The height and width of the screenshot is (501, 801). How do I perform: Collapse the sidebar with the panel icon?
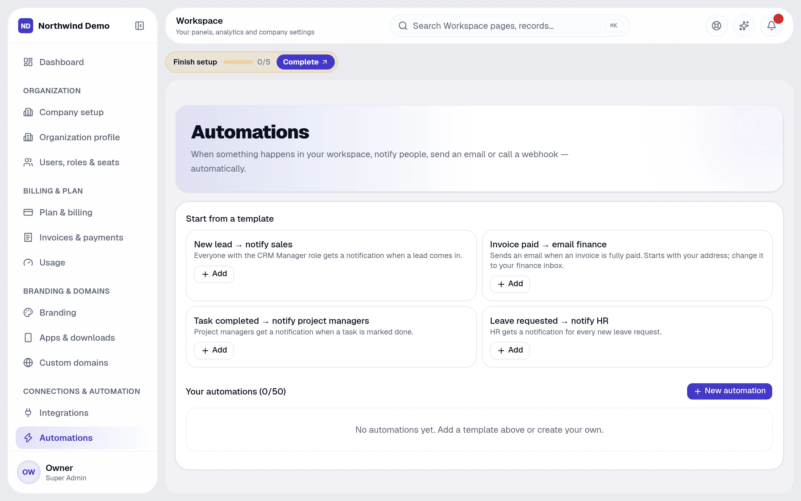139,25
